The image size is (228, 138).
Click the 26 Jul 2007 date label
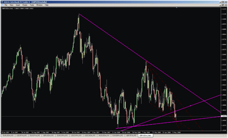pos(25,132)
